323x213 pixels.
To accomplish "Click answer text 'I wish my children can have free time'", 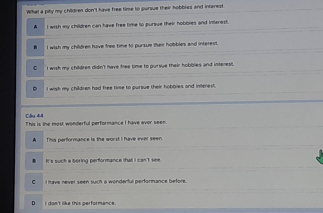I will tap(138, 25).
